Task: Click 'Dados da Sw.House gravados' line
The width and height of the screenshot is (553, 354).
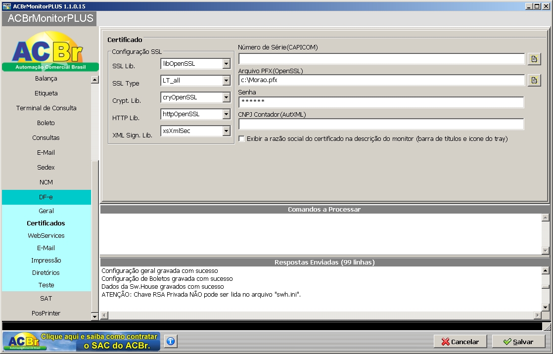Action: (163, 287)
